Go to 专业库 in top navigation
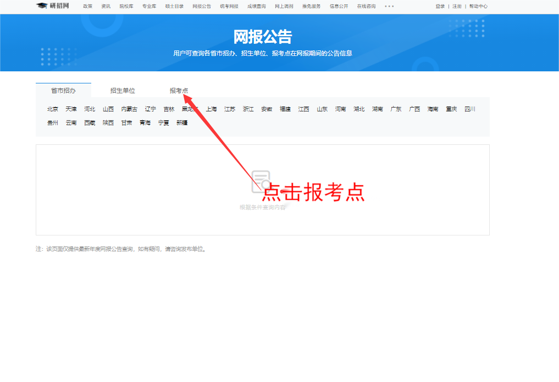Viewport: 559px width, 382px height. 149,7
